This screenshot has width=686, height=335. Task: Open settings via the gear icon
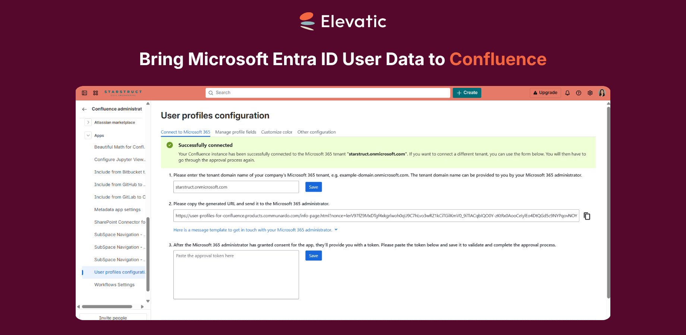(x=590, y=93)
